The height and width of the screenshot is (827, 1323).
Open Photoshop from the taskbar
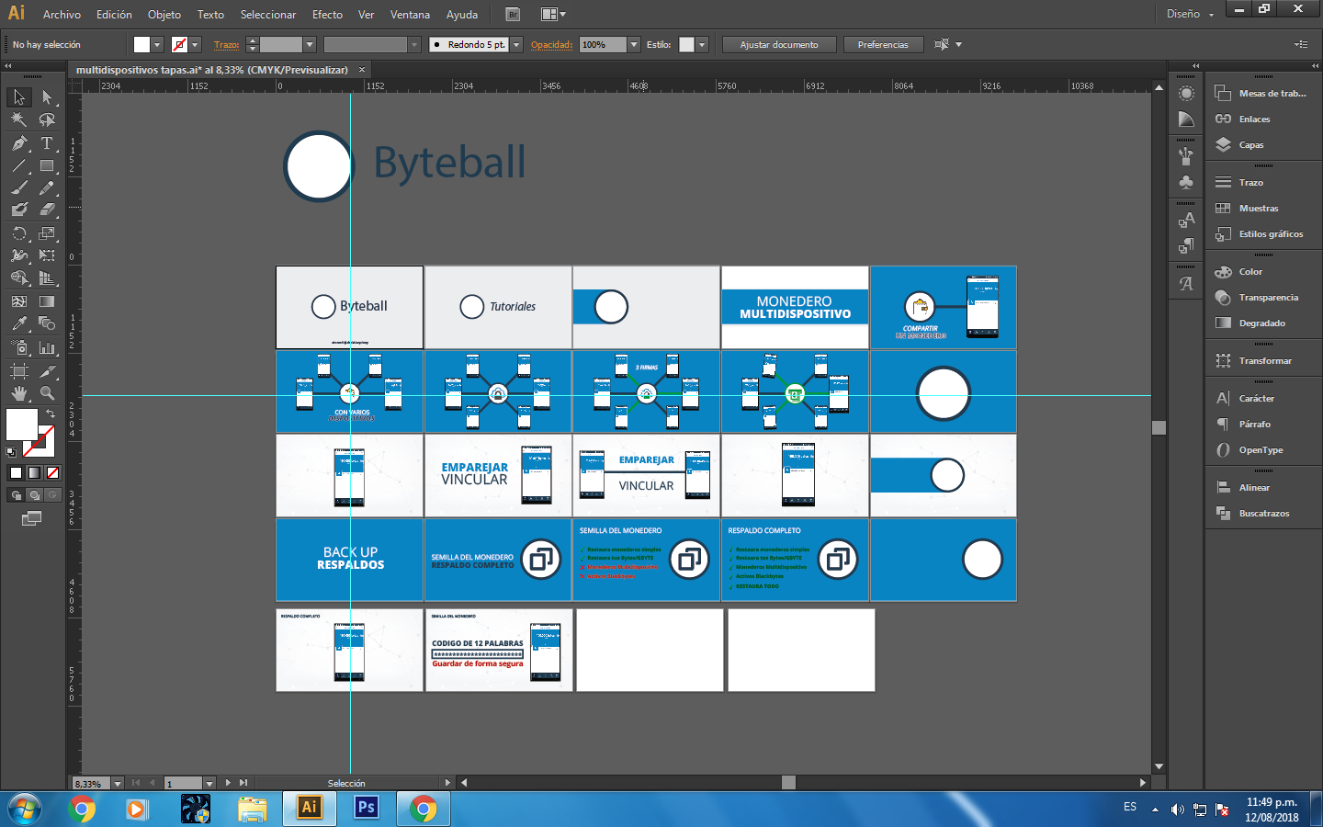click(367, 808)
